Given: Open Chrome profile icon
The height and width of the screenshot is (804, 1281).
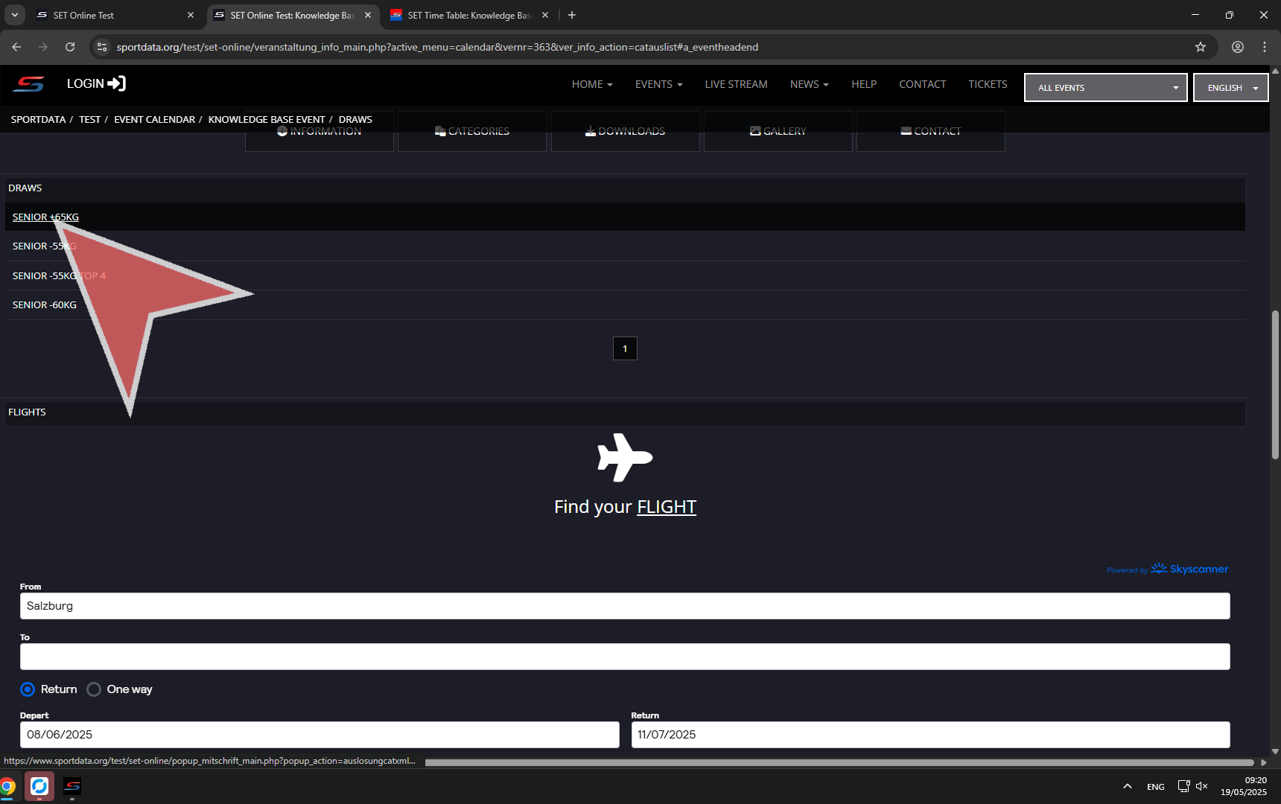Looking at the screenshot, I should pyautogui.click(x=1237, y=47).
